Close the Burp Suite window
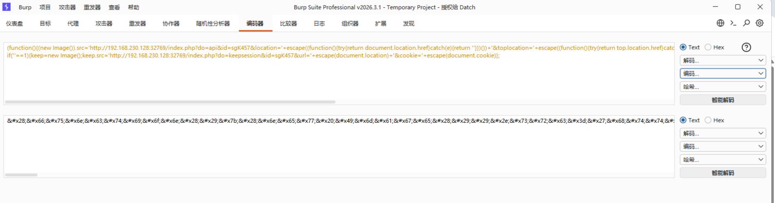Screen dimensions: 775x203 (x=760, y=7)
